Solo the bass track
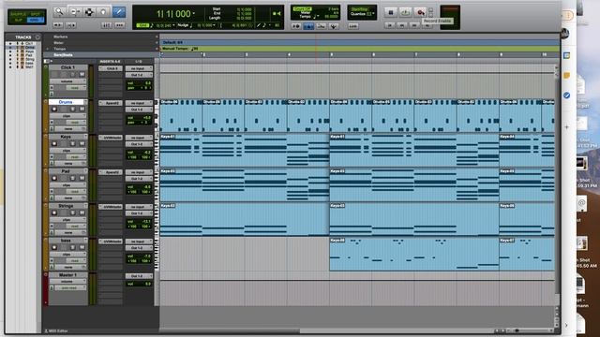 pos(73,247)
